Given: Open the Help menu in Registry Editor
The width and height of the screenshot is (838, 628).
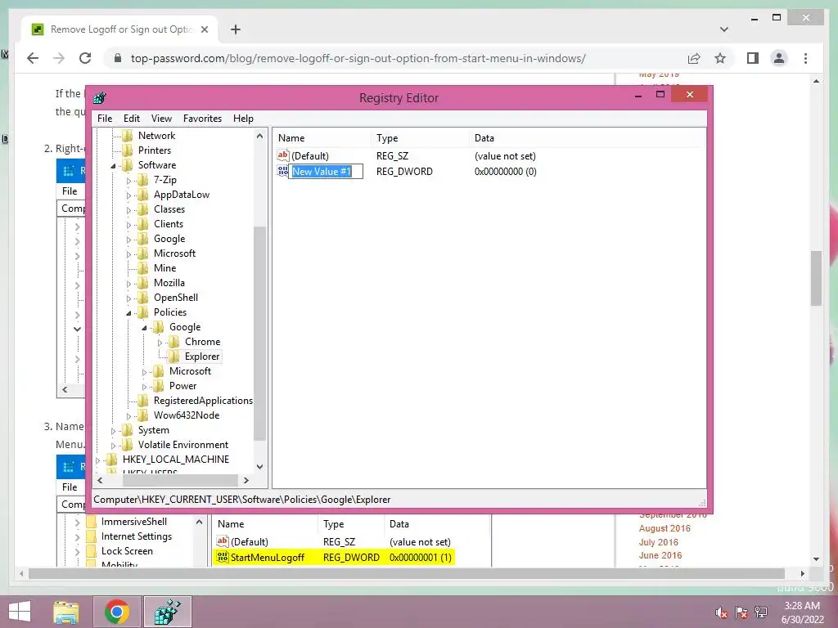Looking at the screenshot, I should pyautogui.click(x=243, y=119).
